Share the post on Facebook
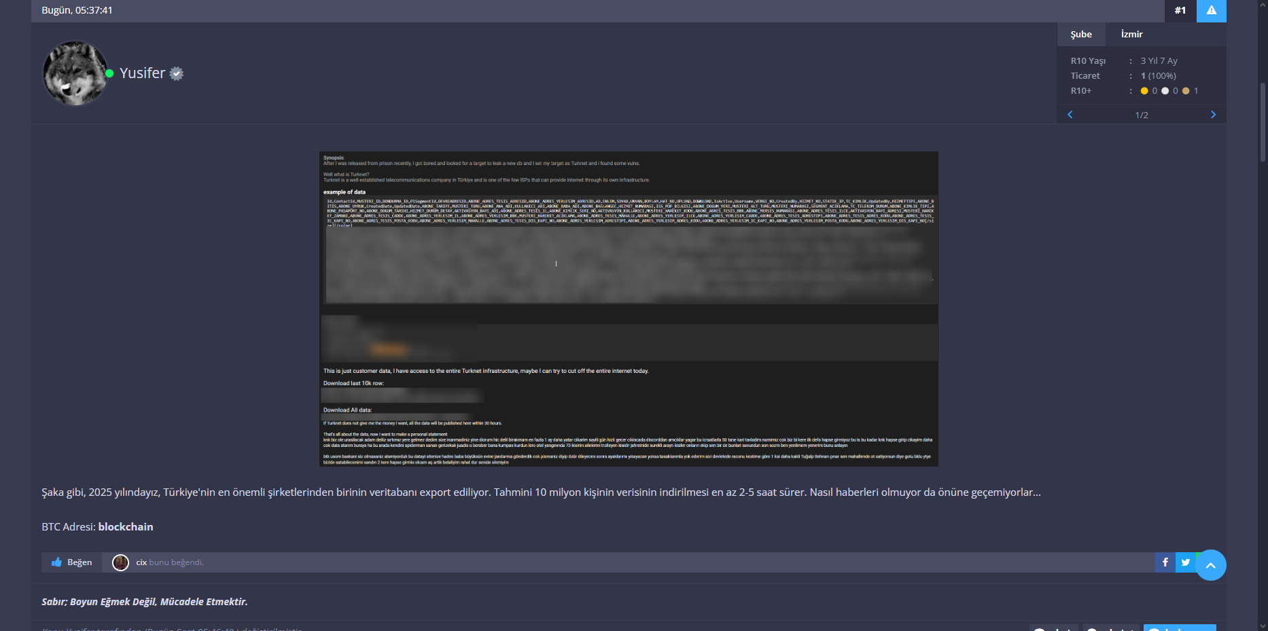Image resolution: width=1268 pixels, height=631 pixels. [1165, 562]
